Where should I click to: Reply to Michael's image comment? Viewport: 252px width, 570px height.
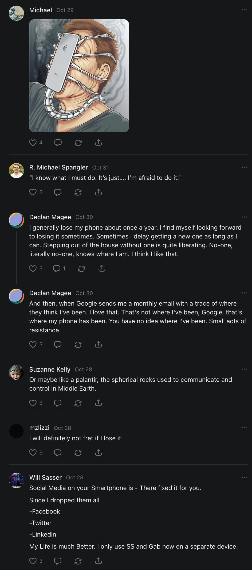click(x=58, y=143)
